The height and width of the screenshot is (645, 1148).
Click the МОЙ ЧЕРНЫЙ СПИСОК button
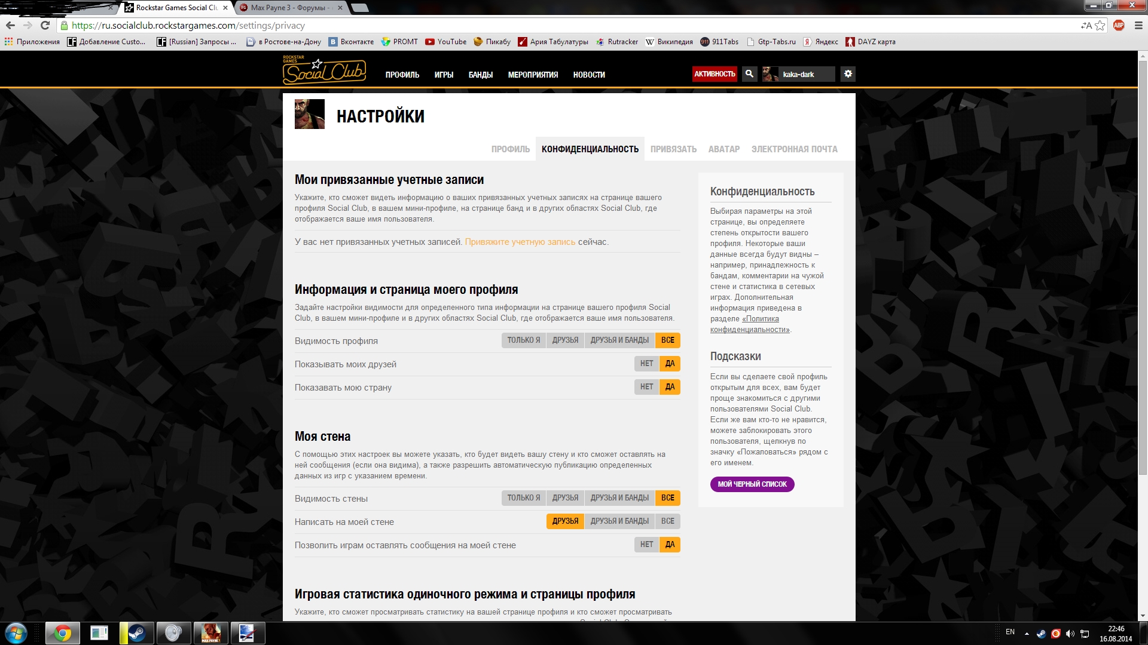pyautogui.click(x=752, y=484)
